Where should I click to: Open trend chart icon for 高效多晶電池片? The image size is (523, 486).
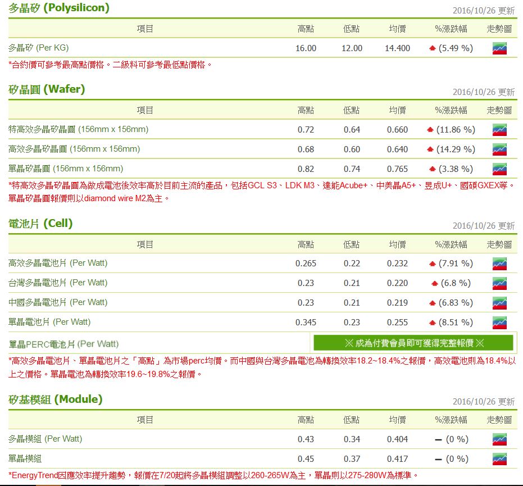coord(499,264)
